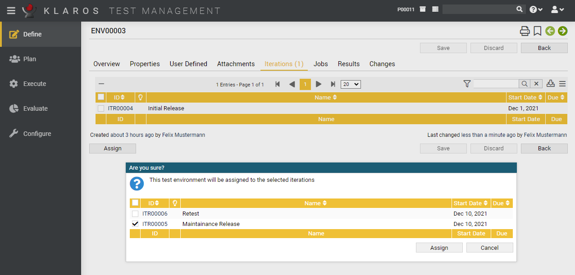Switch to the Changes tab
Viewport: 575px width, 275px height.
point(382,64)
